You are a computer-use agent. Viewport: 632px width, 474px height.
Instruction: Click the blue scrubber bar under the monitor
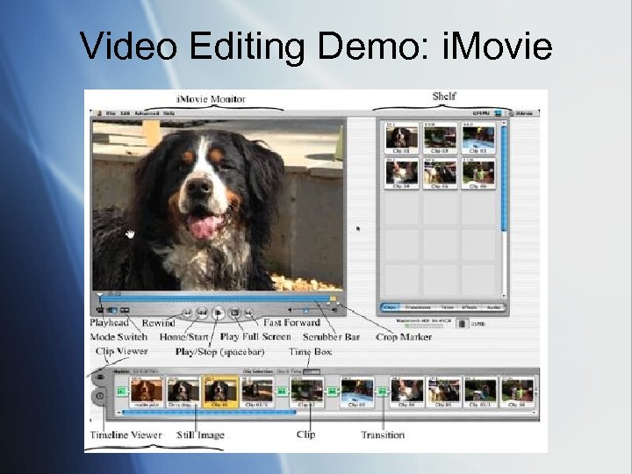pyautogui.click(x=214, y=298)
